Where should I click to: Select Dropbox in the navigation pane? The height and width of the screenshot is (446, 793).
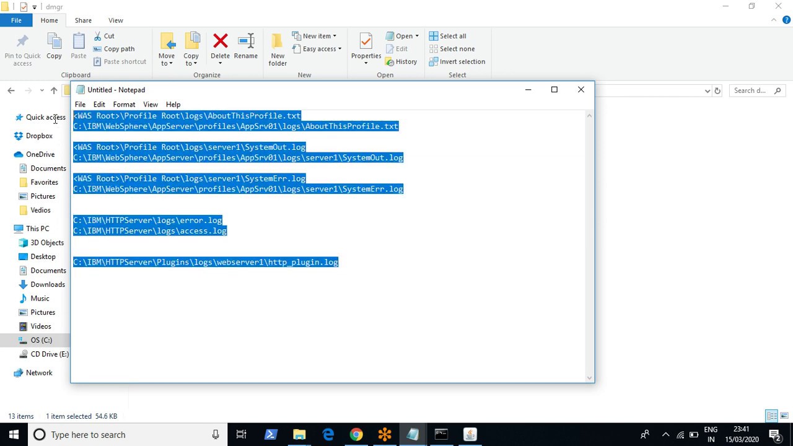tap(39, 136)
